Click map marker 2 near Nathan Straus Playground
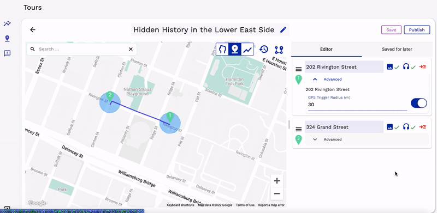The width and height of the screenshot is (437, 213). point(110,97)
